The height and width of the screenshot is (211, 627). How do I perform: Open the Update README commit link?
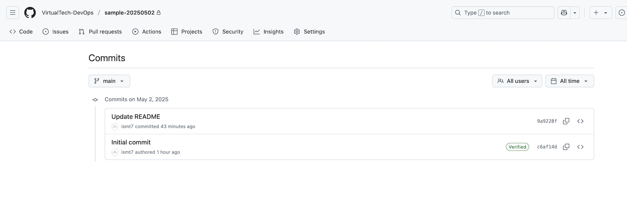click(136, 117)
